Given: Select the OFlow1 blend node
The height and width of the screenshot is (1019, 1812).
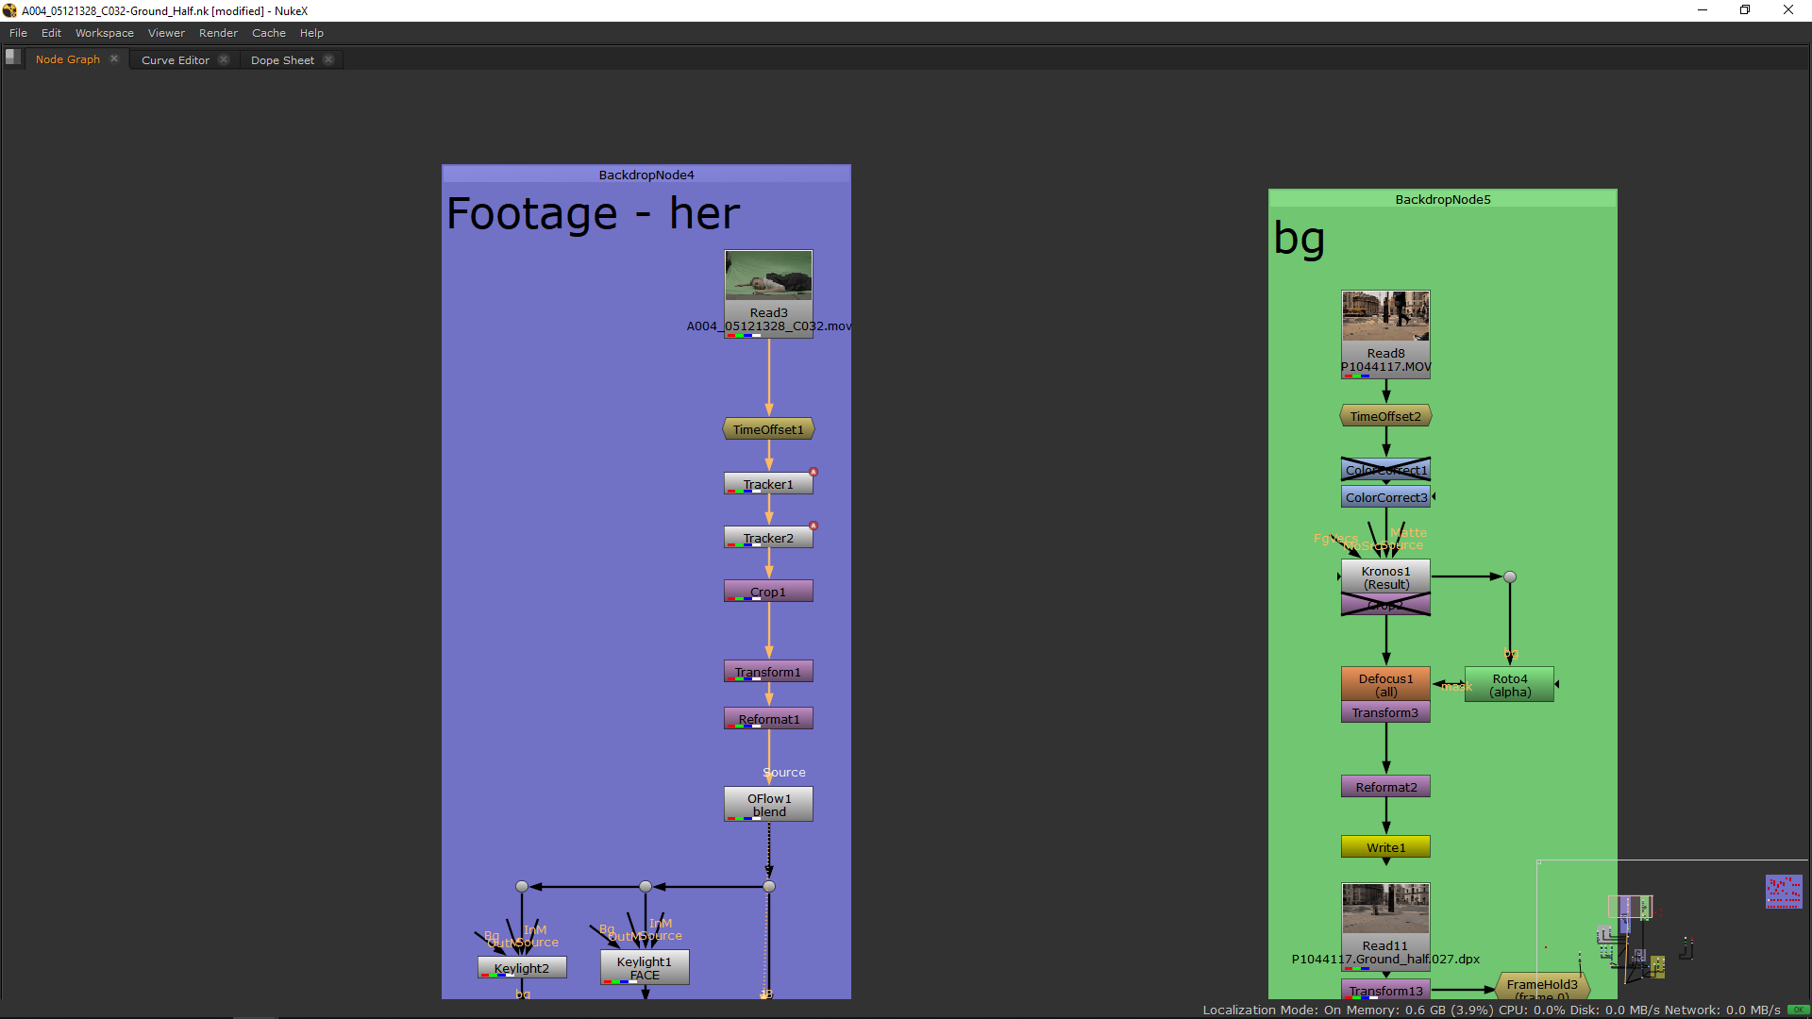Looking at the screenshot, I should [x=768, y=804].
